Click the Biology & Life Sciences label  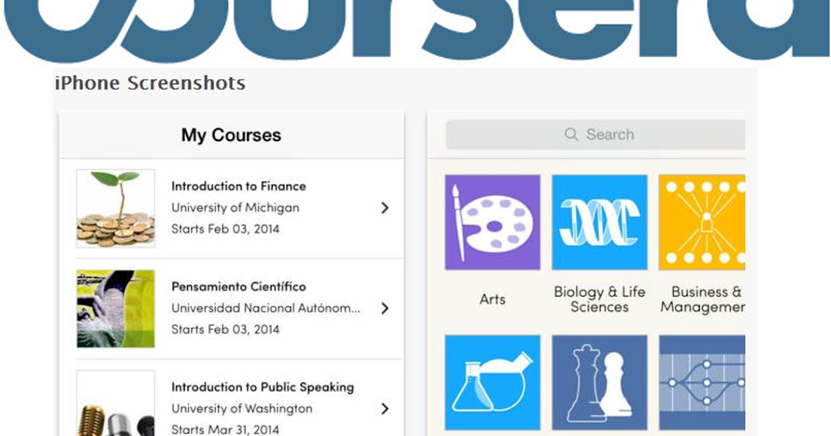600,300
